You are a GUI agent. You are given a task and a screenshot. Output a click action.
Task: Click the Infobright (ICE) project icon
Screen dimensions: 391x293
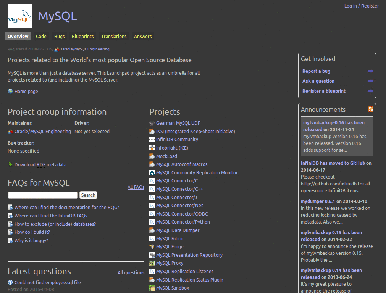coord(152,148)
